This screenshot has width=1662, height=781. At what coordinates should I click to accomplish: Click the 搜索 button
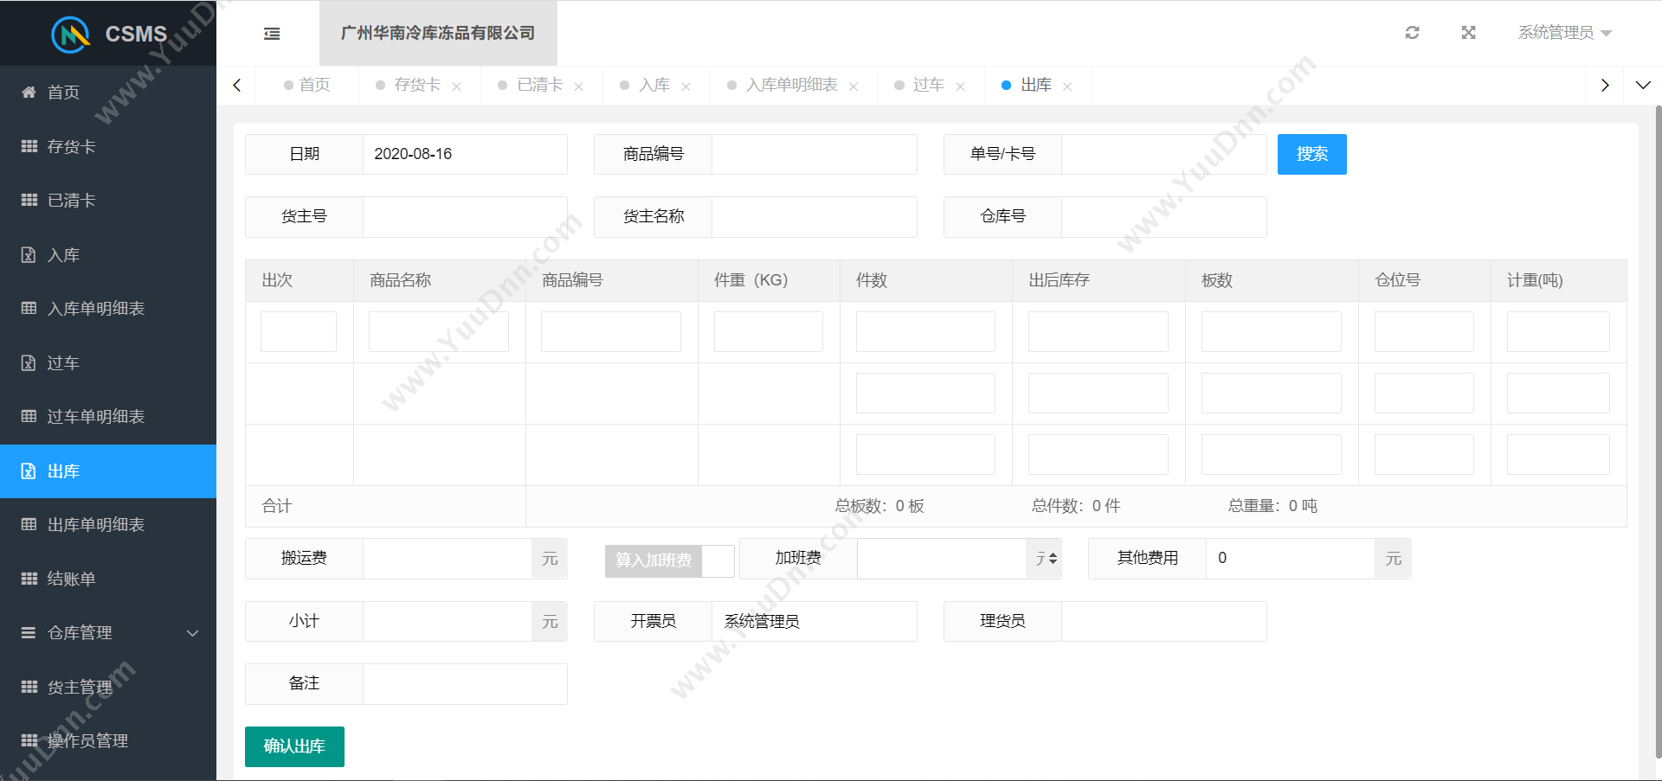[1311, 154]
